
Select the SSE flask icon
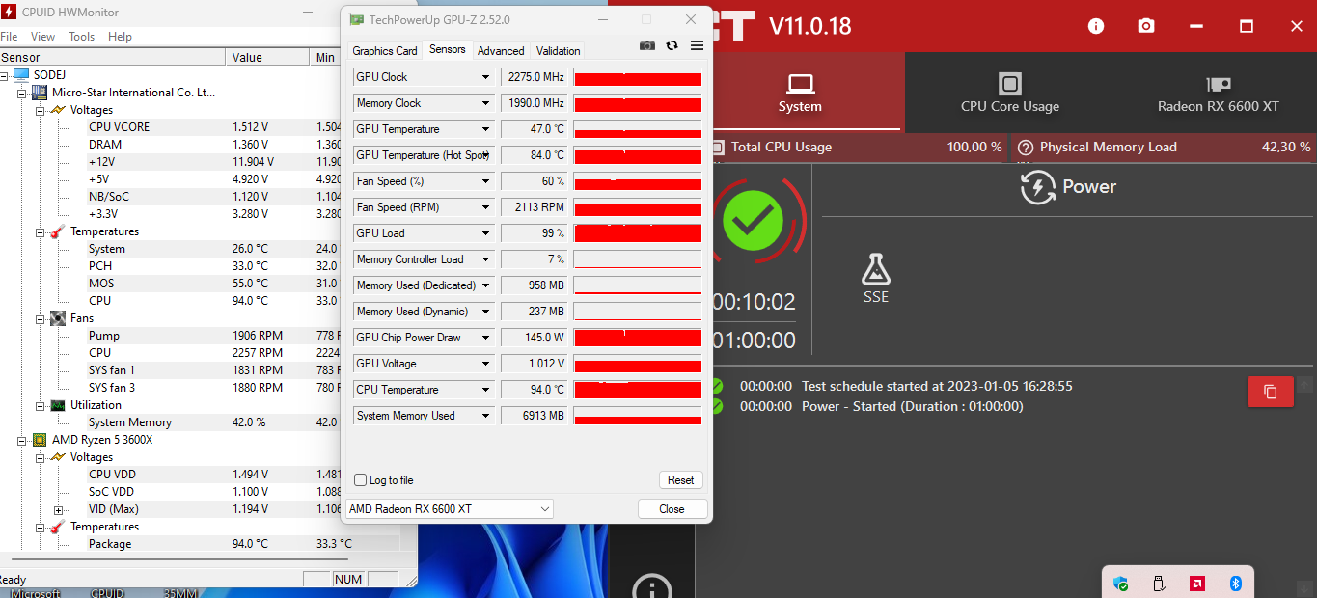click(876, 269)
